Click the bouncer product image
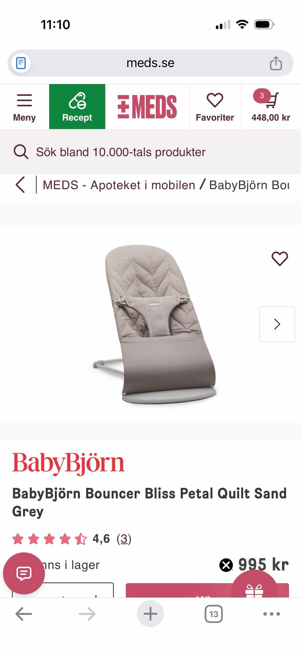 (154, 324)
